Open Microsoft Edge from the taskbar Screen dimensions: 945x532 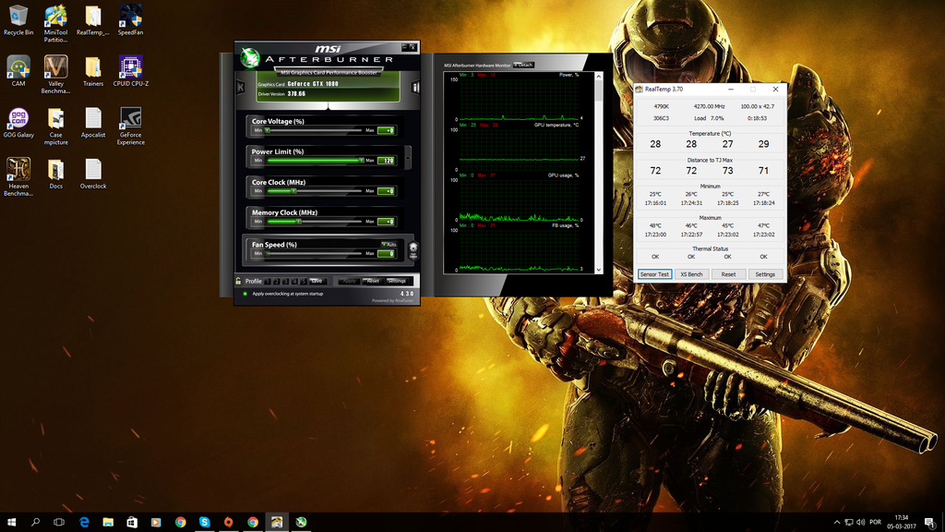click(x=84, y=523)
